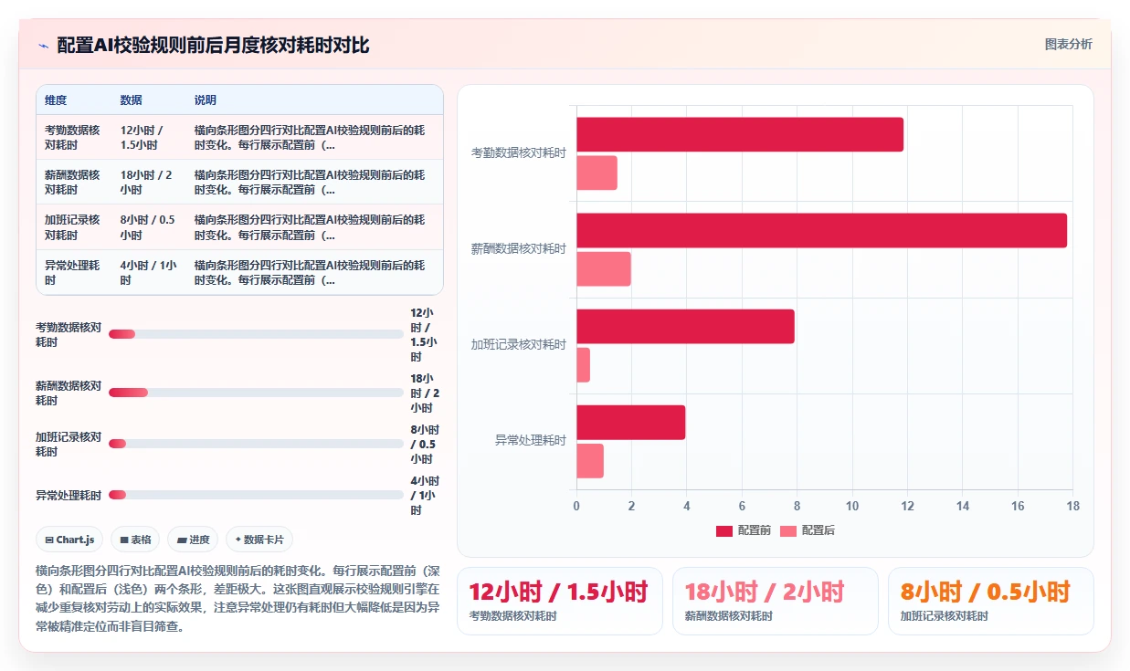Image resolution: width=1130 pixels, height=671 pixels.
Task: Click the dark 配置前 bar for 加班记录核对耗时
Action: click(x=685, y=326)
